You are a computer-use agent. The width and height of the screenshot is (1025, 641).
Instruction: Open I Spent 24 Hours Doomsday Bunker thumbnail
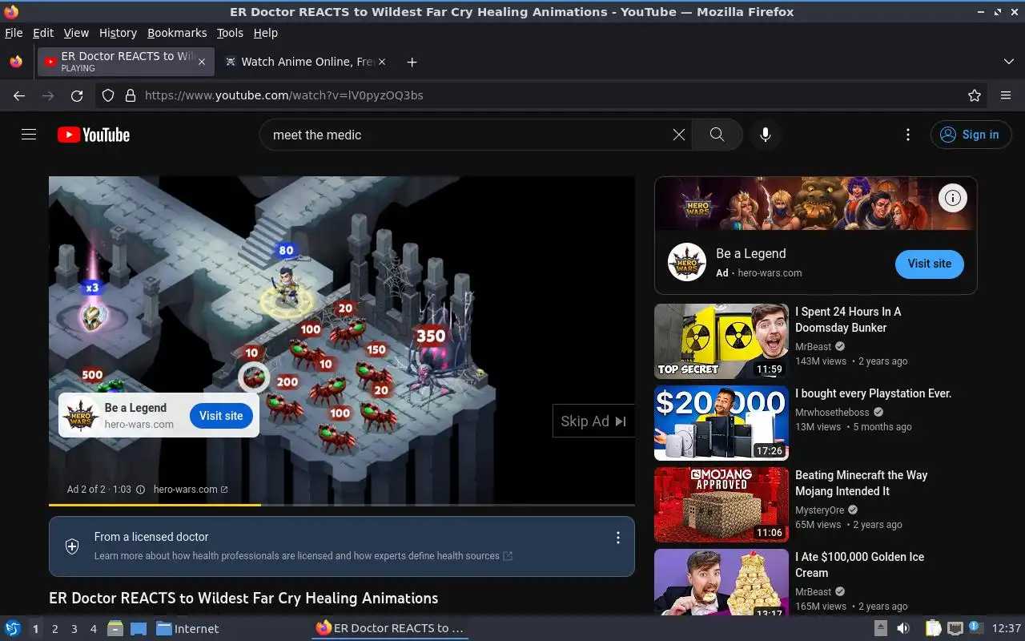click(722, 341)
